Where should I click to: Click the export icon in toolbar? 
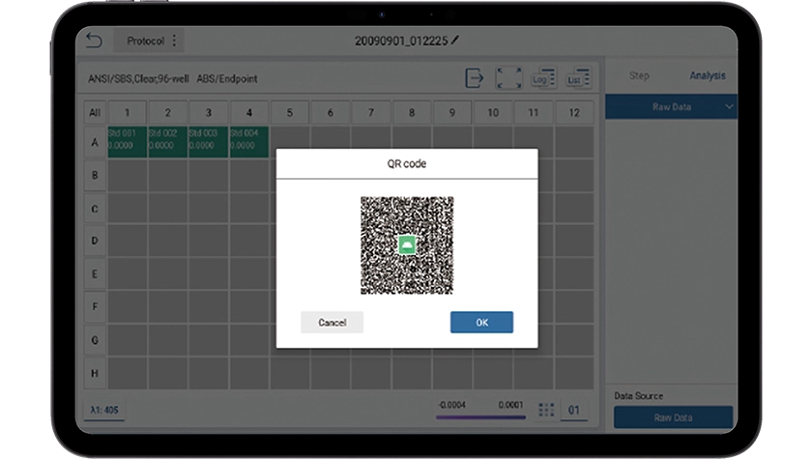(475, 78)
